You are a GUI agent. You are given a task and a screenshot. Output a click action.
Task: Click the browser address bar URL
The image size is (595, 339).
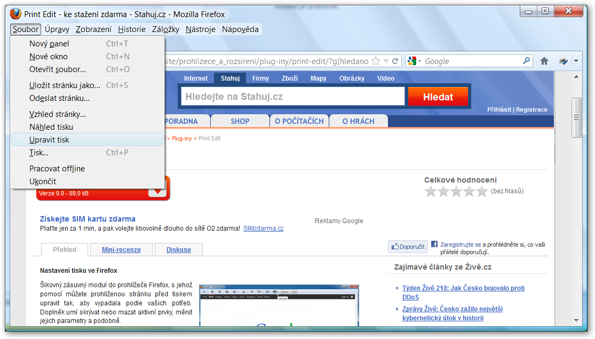(266, 61)
